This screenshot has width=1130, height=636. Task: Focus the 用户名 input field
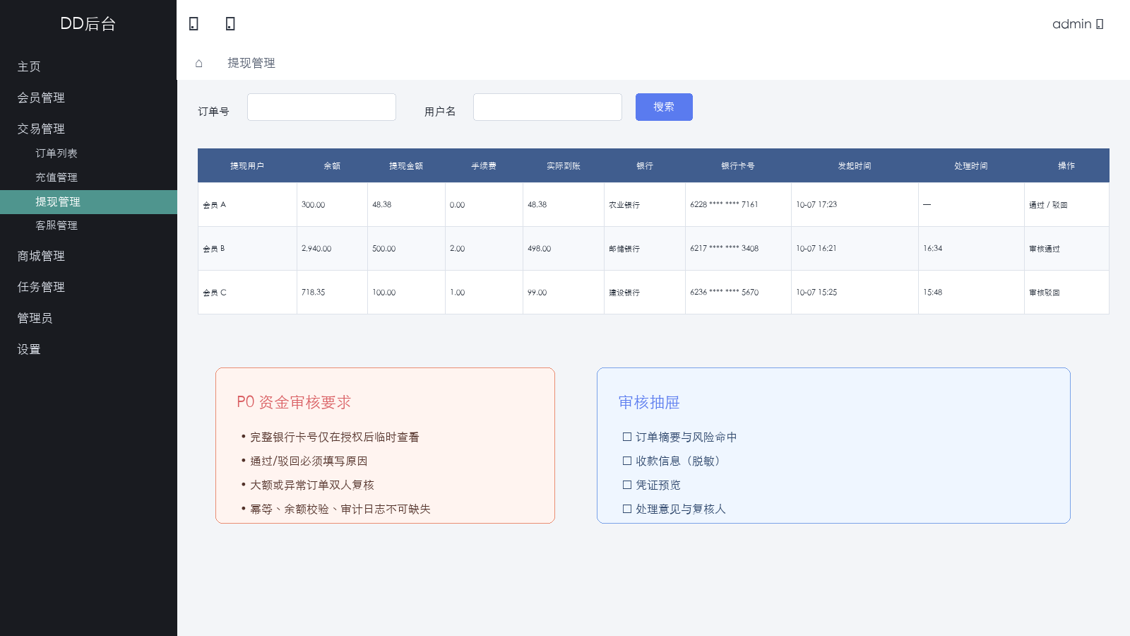point(547,107)
